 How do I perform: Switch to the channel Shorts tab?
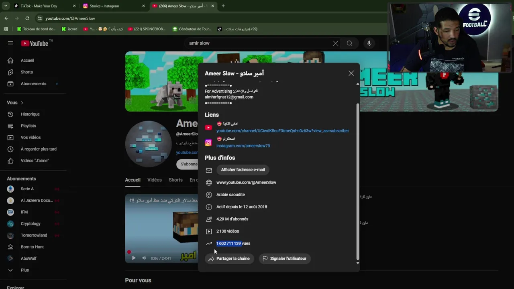point(175,180)
